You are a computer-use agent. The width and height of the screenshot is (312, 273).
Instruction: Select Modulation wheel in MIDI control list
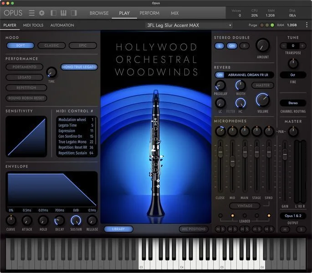pyautogui.click(x=76, y=120)
